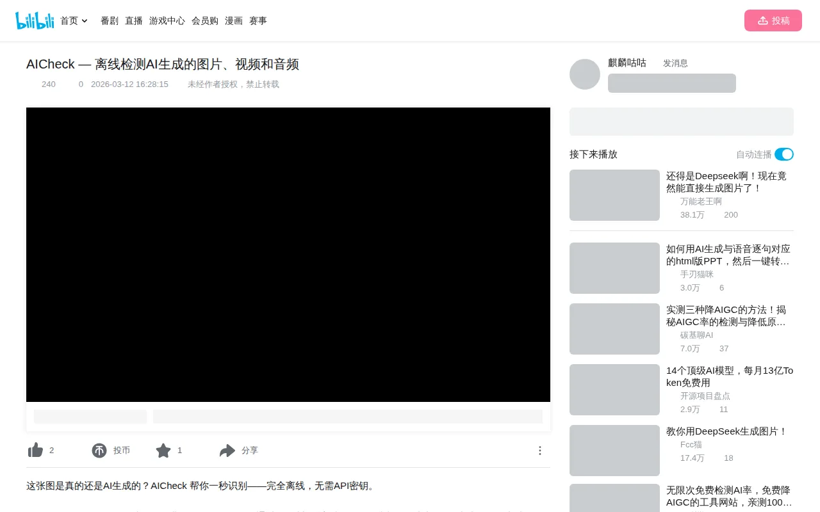This screenshot has width=820, height=512.
Task: Click the 未经作者授权，禁止转载 notice
Action: click(x=233, y=84)
